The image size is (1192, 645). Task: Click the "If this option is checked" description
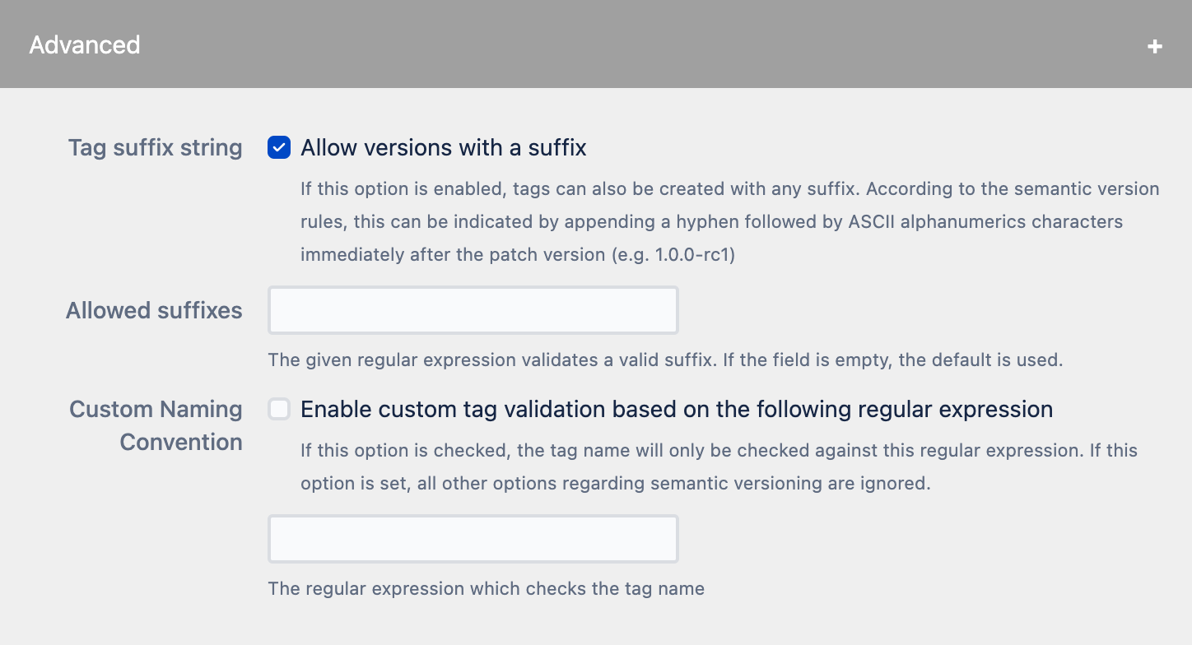(x=718, y=451)
